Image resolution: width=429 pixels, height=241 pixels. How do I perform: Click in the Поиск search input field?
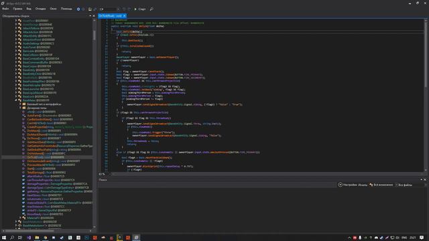(x=217, y=185)
